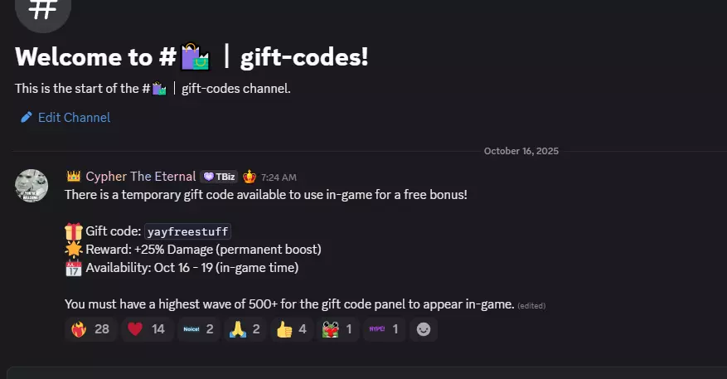727x379 pixels.
Task: Toggle the thumbs up reaction
Action: tap(291, 329)
